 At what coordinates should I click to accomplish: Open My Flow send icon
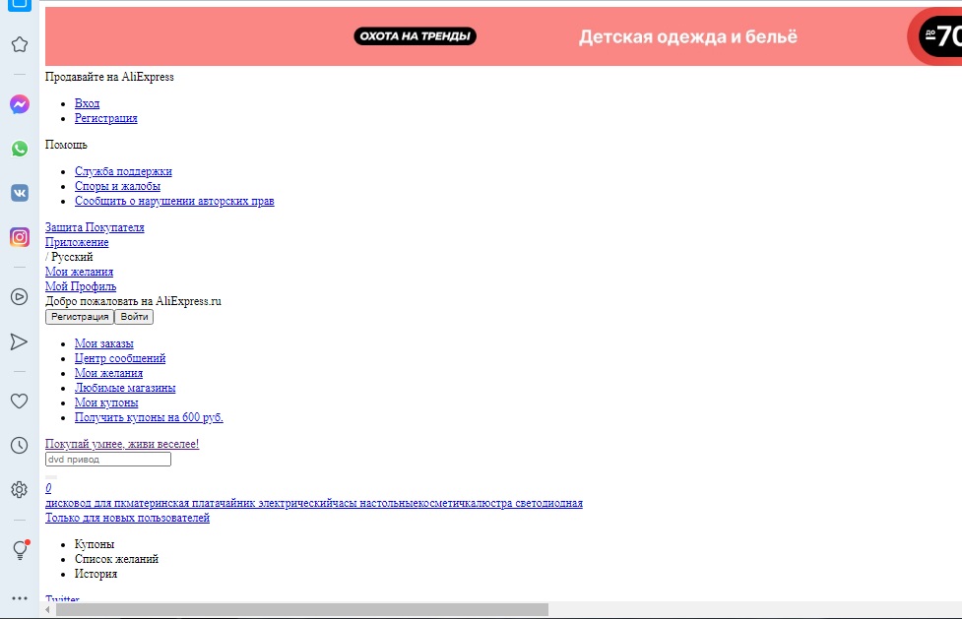pos(20,341)
